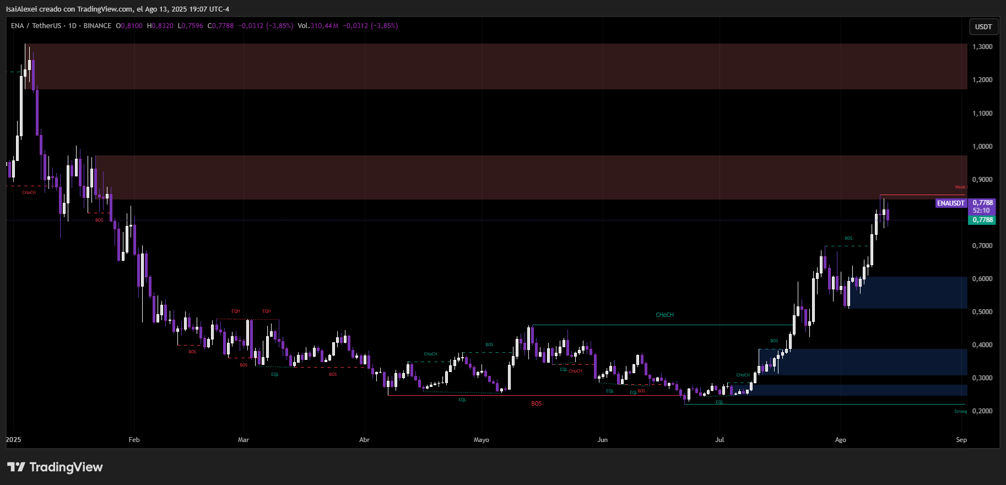This screenshot has height=485, width=1006.
Task: Click the Mayo label on time axis
Action: point(481,440)
